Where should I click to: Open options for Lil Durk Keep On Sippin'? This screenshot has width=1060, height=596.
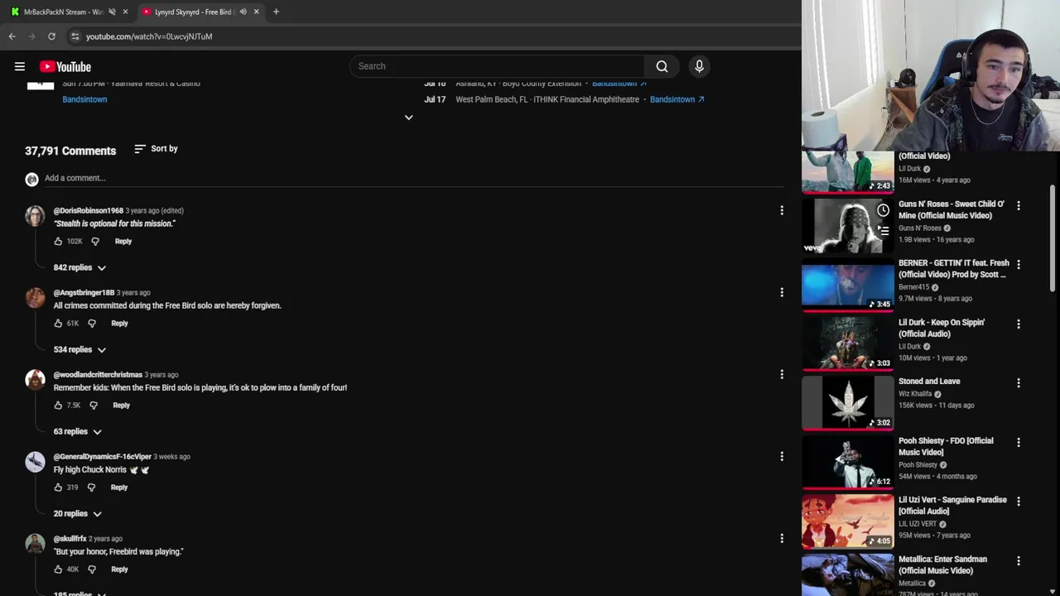point(1019,324)
